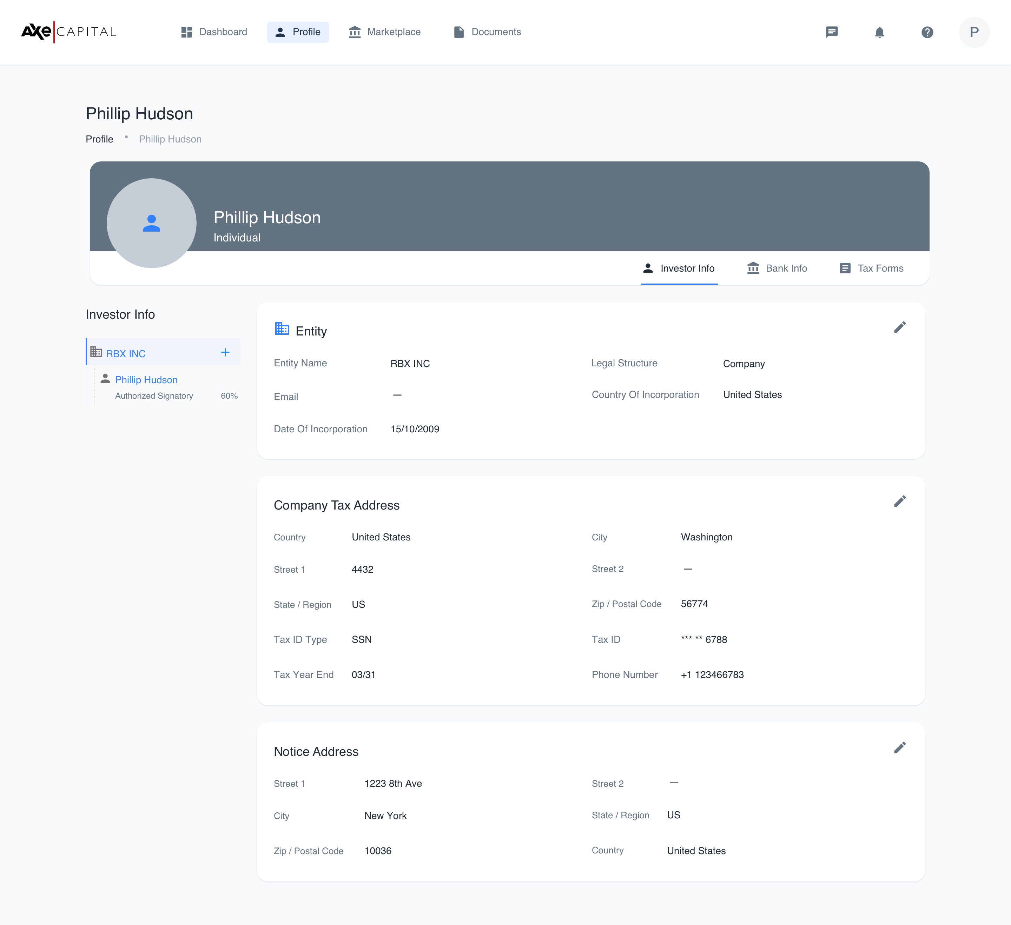This screenshot has width=1011, height=925.
Task: Select Phillip Hudson authorized signatory entry
Action: (146, 380)
